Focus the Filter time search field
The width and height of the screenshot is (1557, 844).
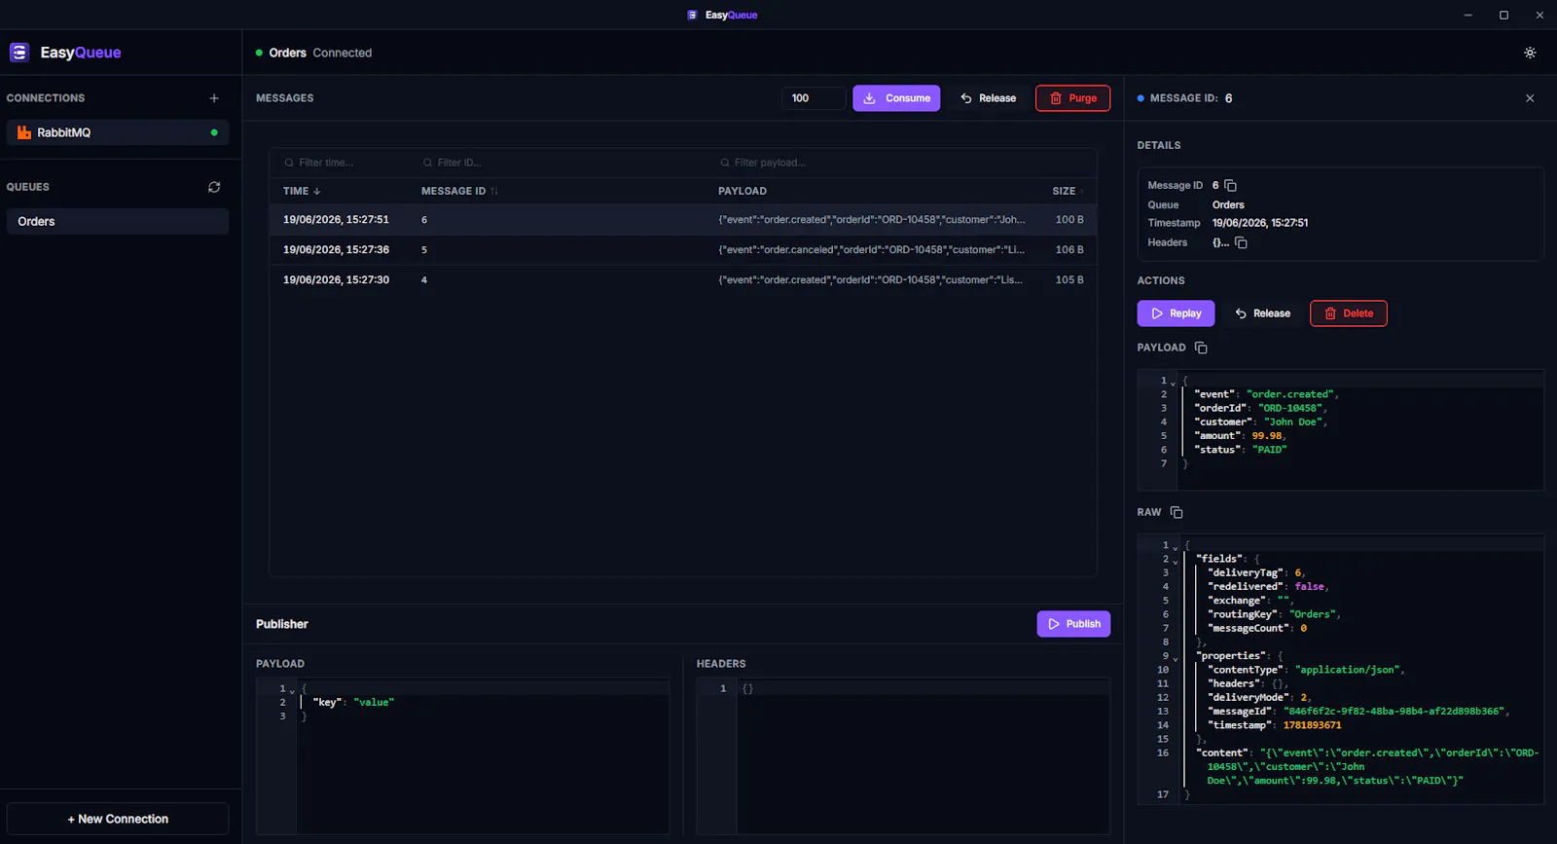pos(345,163)
